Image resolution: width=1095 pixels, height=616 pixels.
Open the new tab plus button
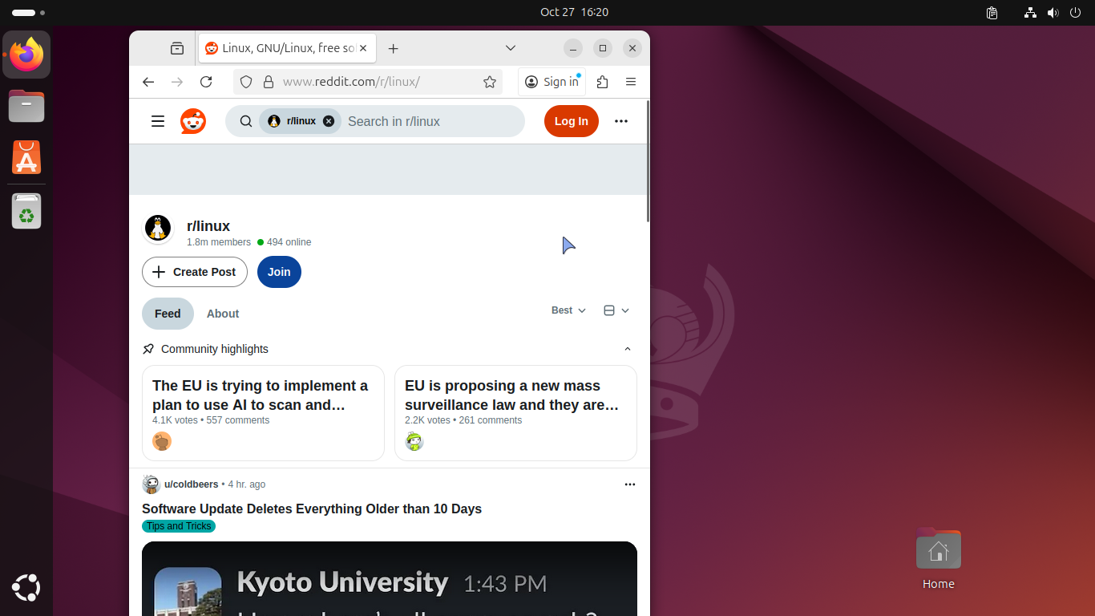coord(393,49)
